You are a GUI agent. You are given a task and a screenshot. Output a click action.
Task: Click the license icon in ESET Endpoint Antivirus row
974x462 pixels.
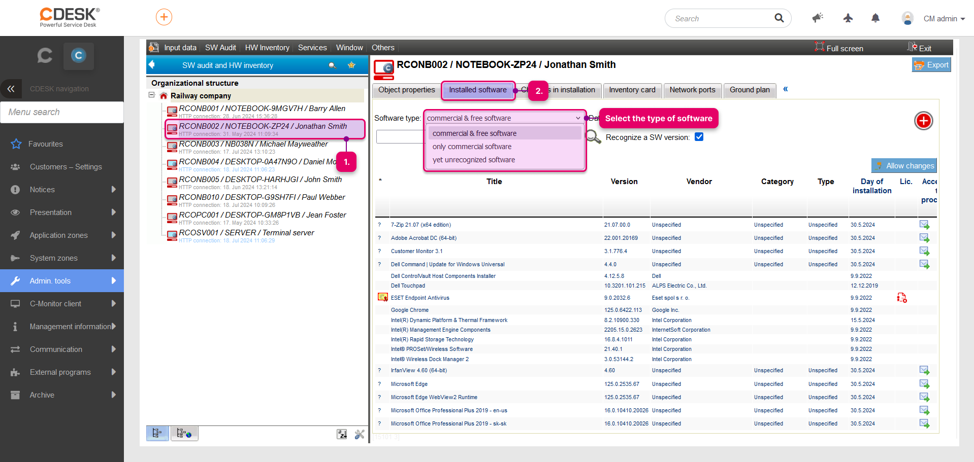pos(902,298)
